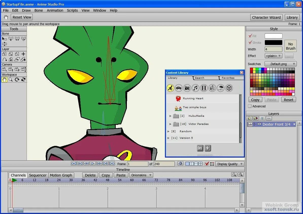
Task: Click the New Layer icon in Layers panel
Action: pos(249,118)
